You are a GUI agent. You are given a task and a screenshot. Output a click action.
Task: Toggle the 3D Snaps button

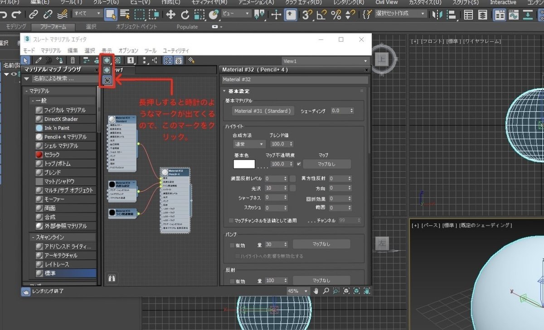point(307,14)
